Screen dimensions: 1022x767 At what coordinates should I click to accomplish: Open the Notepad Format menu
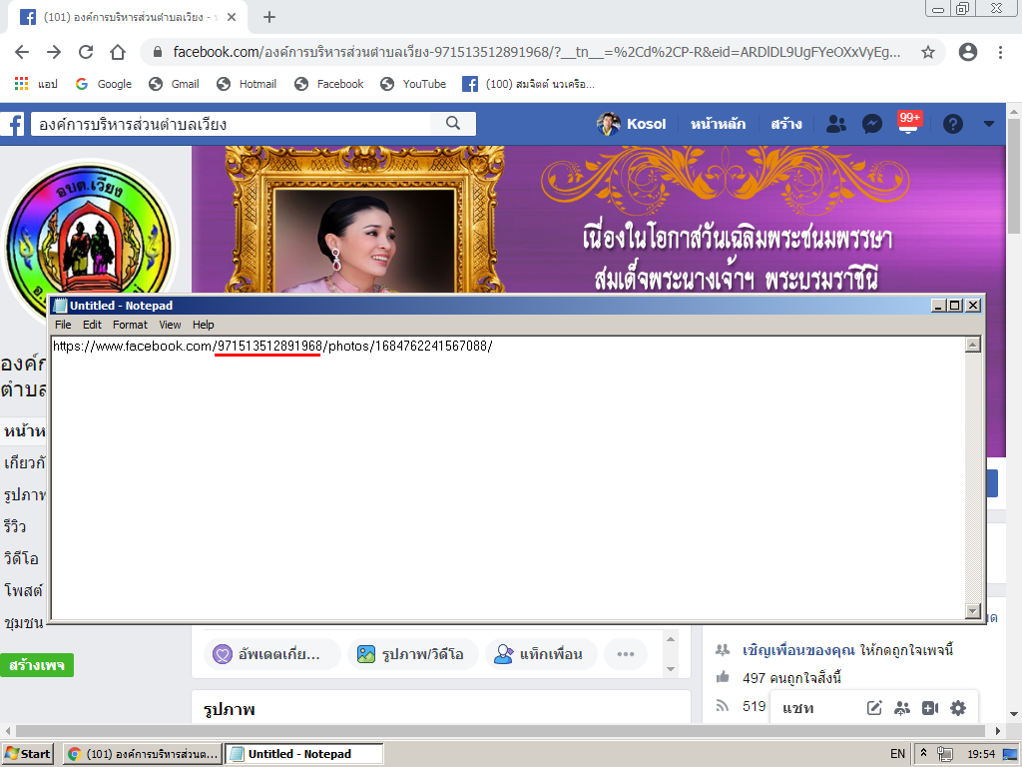131,325
